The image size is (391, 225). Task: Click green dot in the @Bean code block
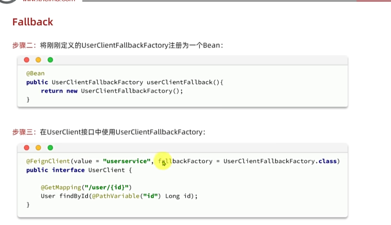[x=50, y=60]
